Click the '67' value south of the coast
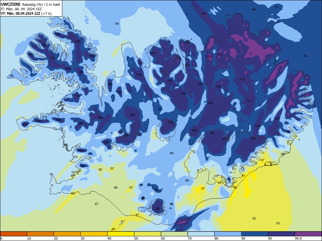322x241 pixels. pos(97,204)
